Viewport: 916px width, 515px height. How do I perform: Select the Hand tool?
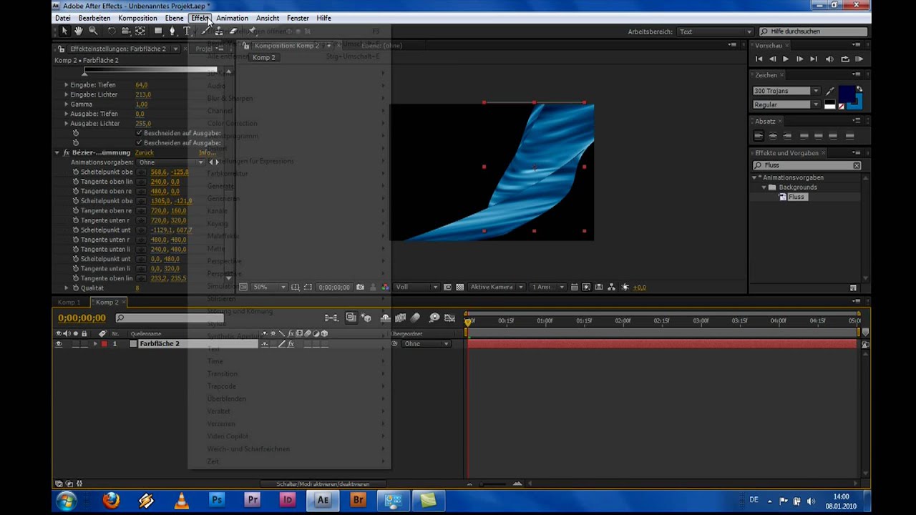point(79,31)
